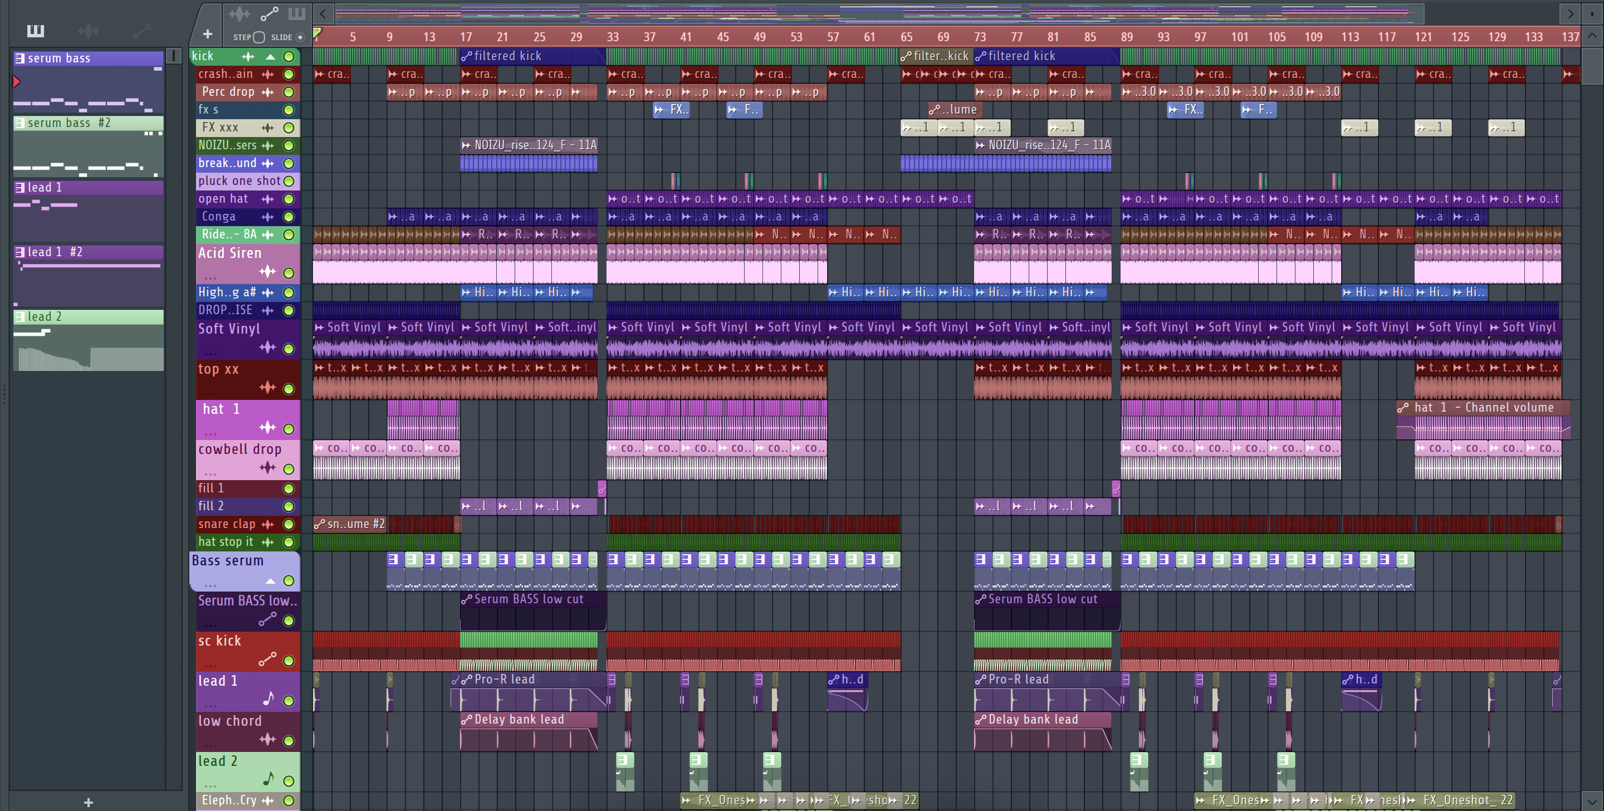Click the cowbell drop track waveform icon
1604x811 pixels.
click(x=268, y=467)
